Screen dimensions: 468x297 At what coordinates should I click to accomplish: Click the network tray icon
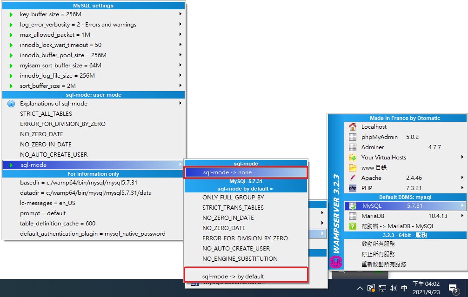point(382,288)
